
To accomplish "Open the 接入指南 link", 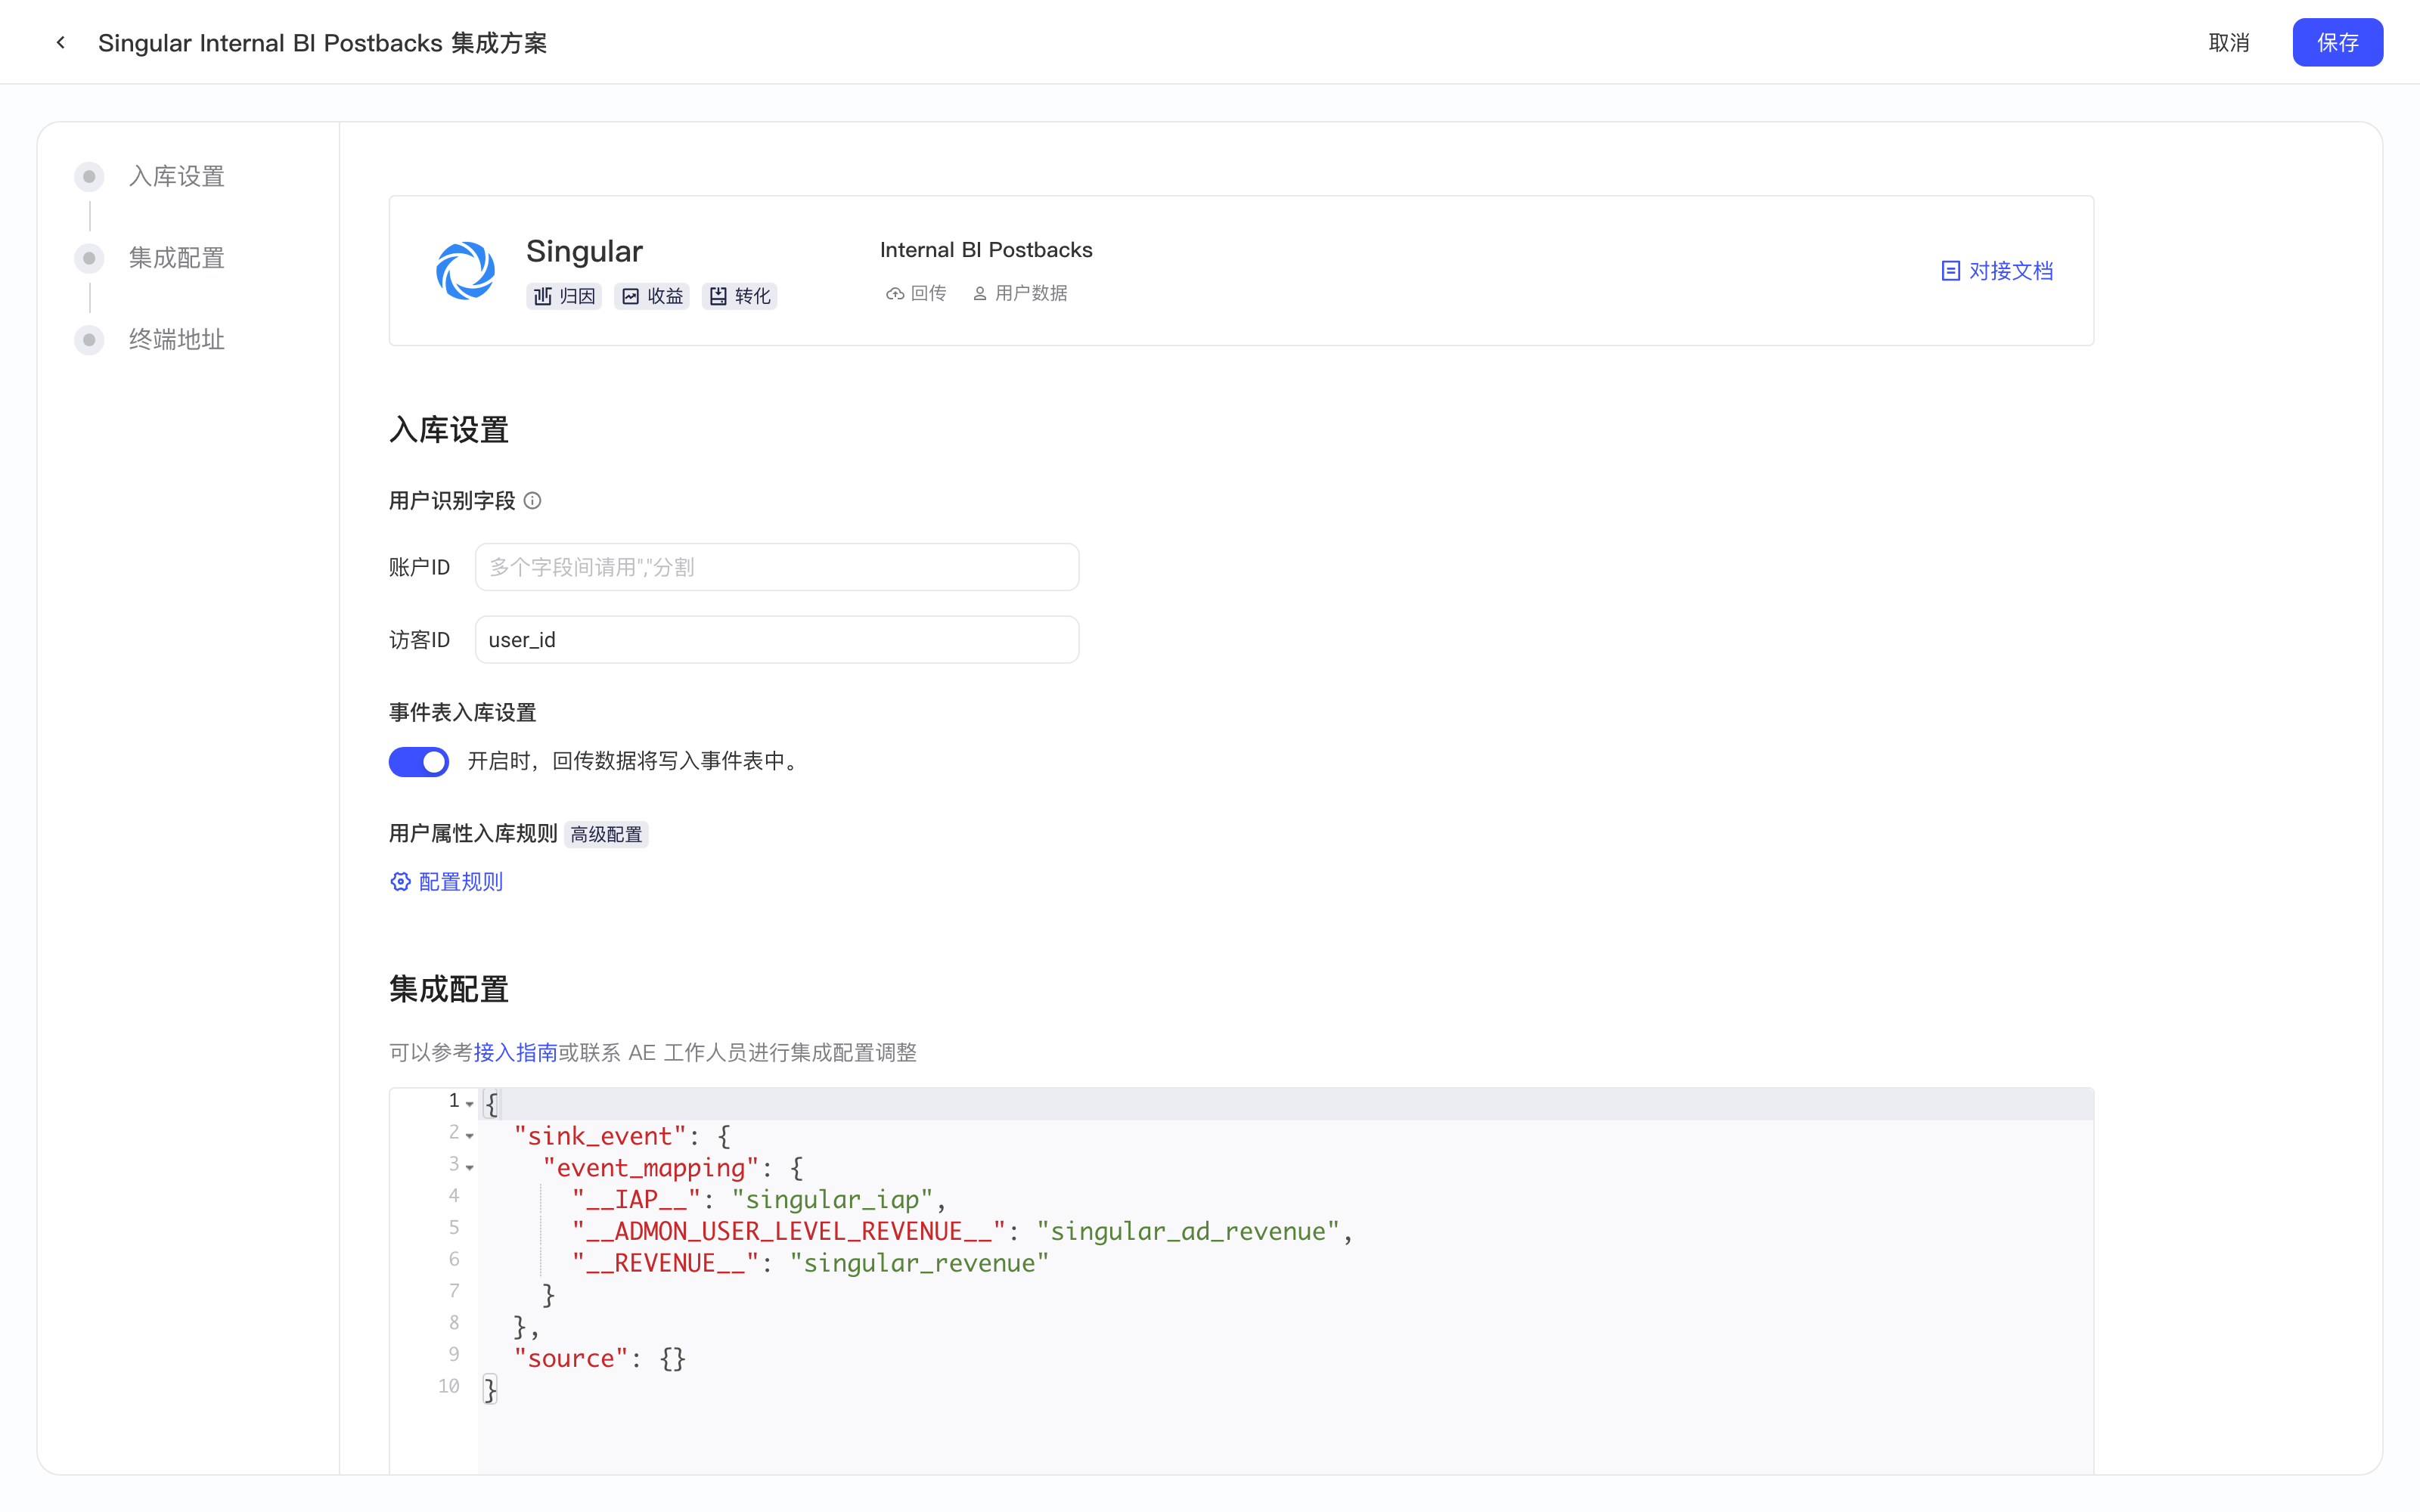I will 515,1052.
